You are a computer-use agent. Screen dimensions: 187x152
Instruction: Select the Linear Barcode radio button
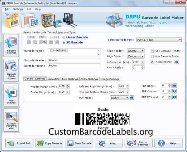(64, 38)
